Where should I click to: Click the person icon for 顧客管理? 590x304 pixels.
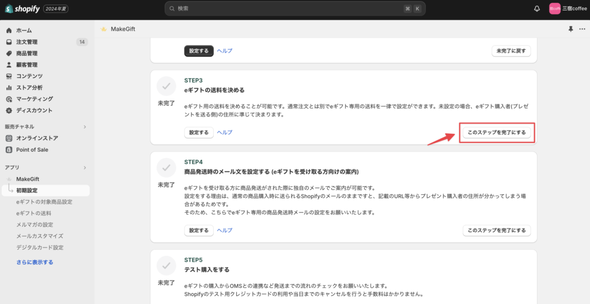[x=9, y=65]
